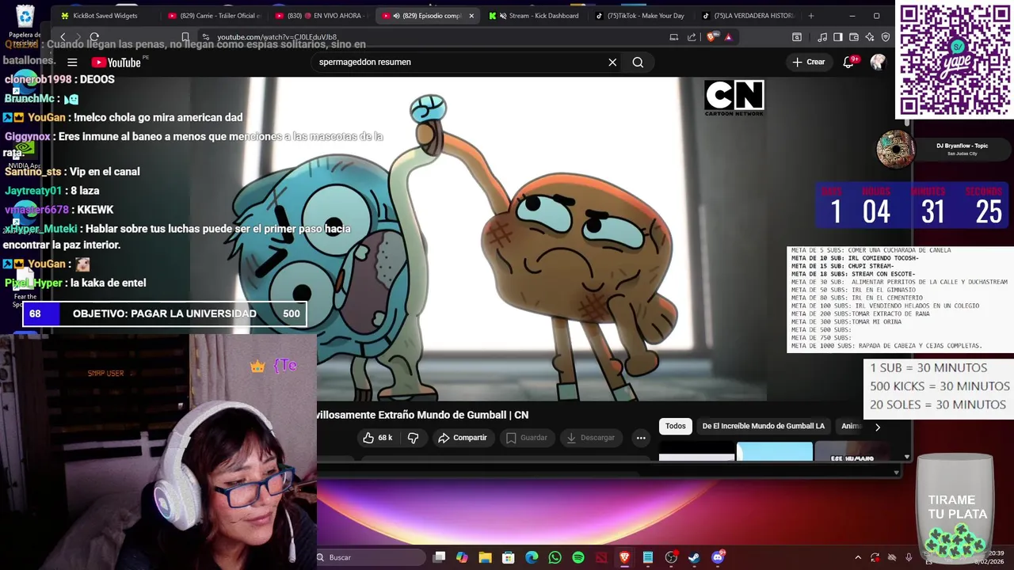The image size is (1014, 570).
Task: Open Discord from the taskbar
Action: [718, 557]
